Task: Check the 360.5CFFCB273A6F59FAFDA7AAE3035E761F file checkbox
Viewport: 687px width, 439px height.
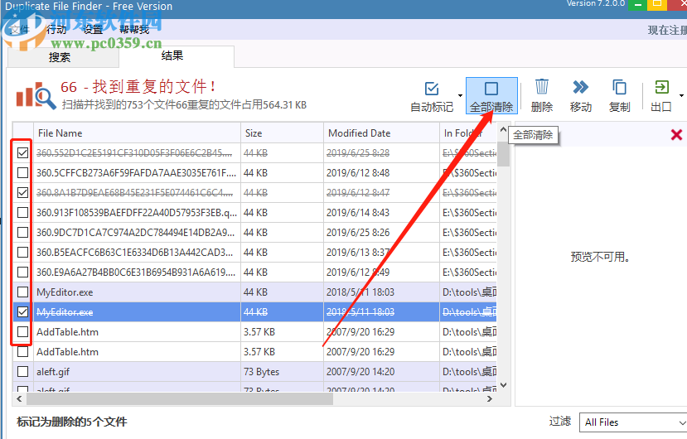Action: tap(22, 172)
